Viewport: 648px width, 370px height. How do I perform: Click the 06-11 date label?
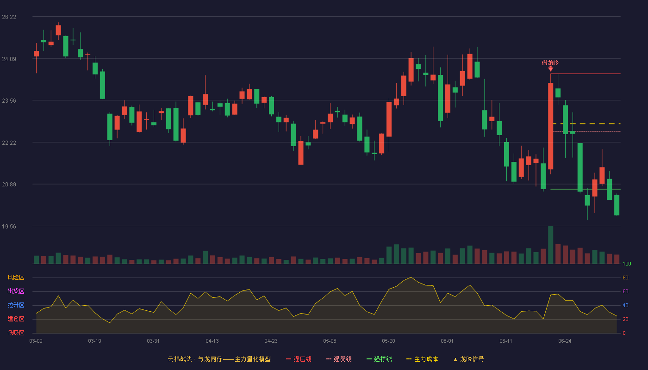tap(506, 341)
